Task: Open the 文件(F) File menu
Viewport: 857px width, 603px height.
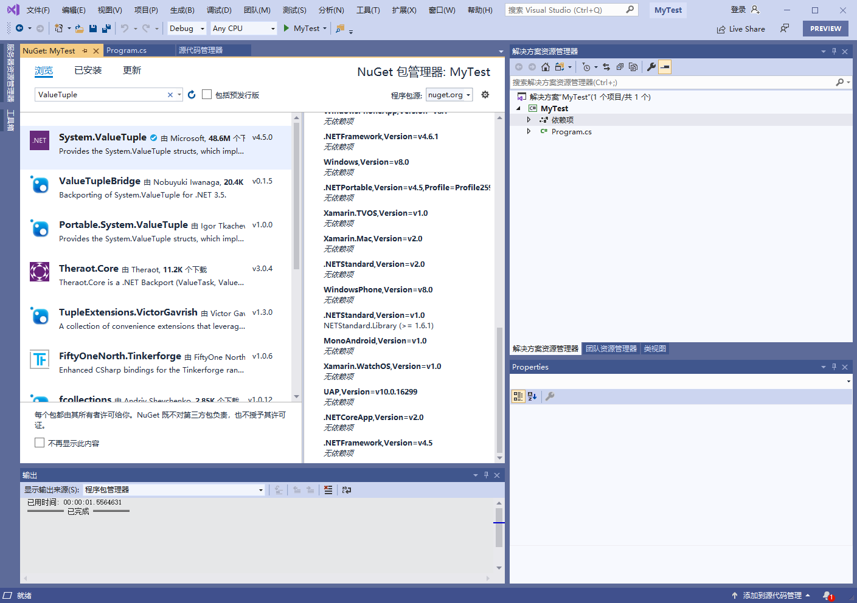Action: click(x=38, y=10)
